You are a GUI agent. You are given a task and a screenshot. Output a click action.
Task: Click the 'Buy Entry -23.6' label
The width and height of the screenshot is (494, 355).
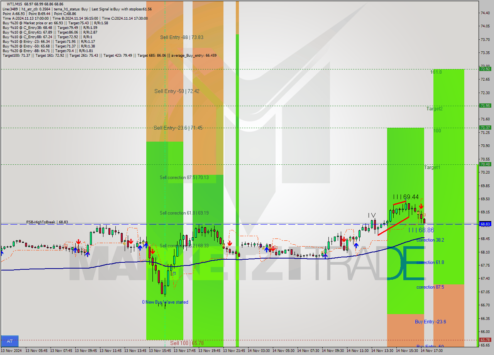point(431,322)
